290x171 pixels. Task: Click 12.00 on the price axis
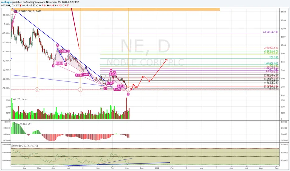[x=283, y=29]
